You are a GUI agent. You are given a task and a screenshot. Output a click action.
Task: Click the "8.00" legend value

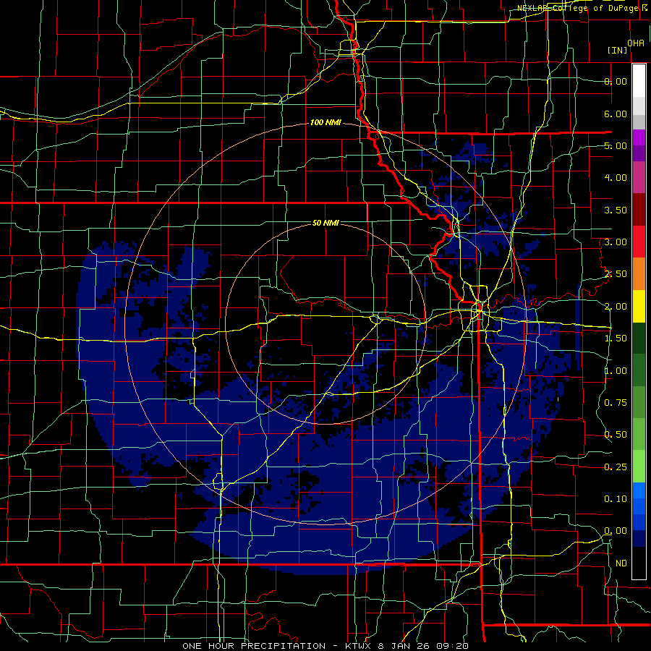tap(616, 81)
